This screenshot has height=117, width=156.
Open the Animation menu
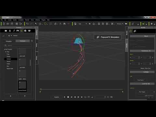[21, 20]
